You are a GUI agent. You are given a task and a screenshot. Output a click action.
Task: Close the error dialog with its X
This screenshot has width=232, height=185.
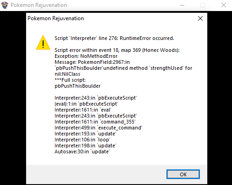click(200, 18)
